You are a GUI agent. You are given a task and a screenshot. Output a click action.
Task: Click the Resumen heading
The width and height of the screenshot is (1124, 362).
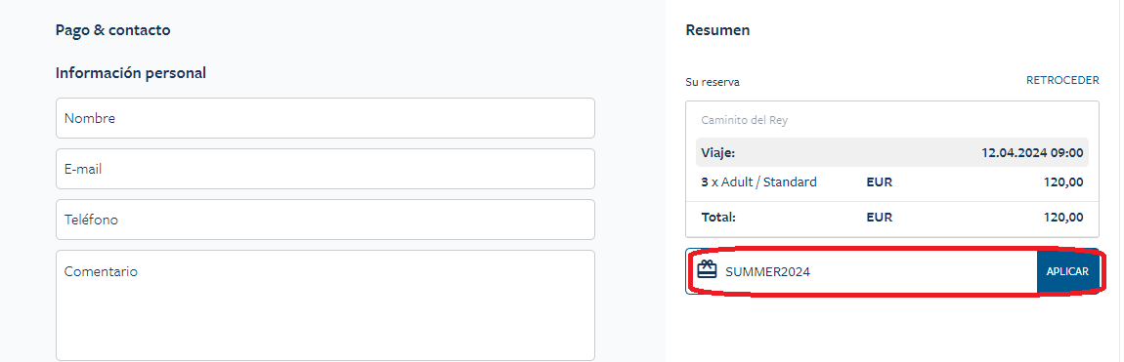pyautogui.click(x=717, y=30)
